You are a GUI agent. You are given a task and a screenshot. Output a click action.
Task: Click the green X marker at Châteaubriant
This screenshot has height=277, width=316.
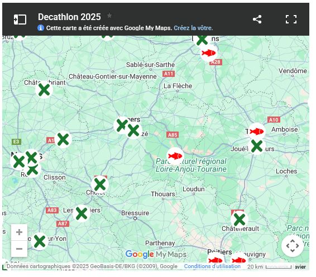44,90
